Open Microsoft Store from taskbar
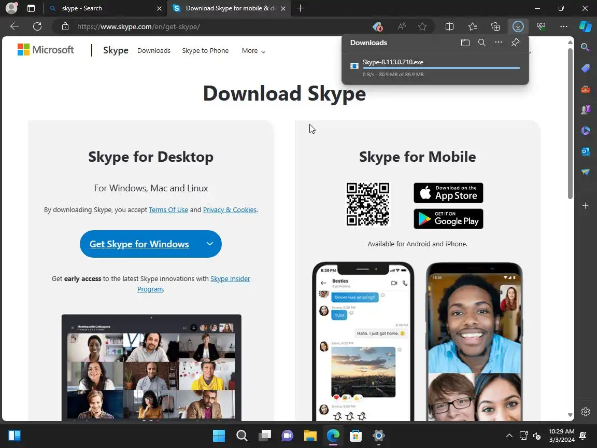597x448 pixels. [x=356, y=436]
